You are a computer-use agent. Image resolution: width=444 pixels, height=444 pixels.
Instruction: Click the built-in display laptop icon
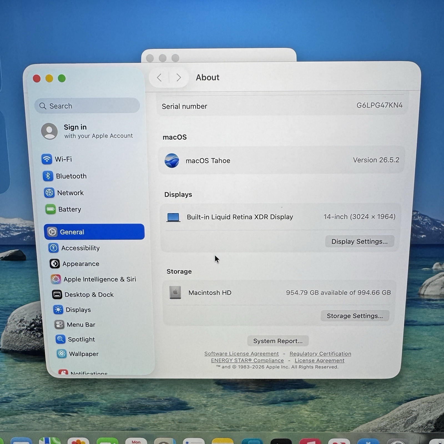pyautogui.click(x=173, y=217)
